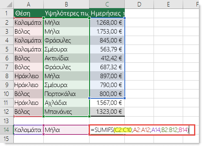The height and width of the screenshot is (149, 205).
Task: Select cell A14 containing Καλαμάτα
Action: click(28, 130)
